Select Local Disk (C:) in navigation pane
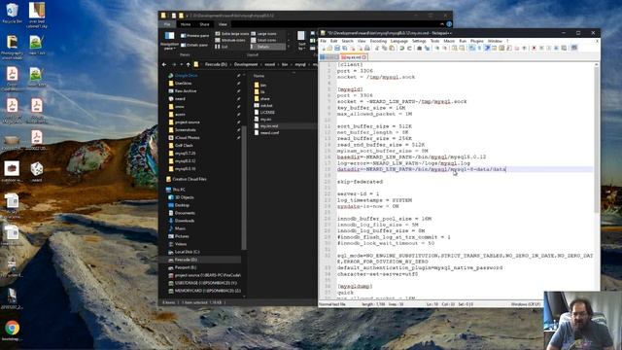Screen dimensions: 622x350 pyautogui.click(x=184, y=252)
